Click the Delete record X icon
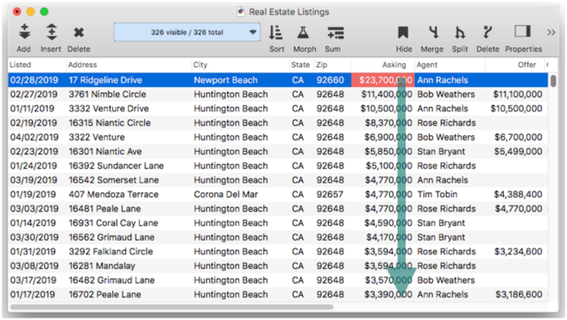 pos(79,33)
